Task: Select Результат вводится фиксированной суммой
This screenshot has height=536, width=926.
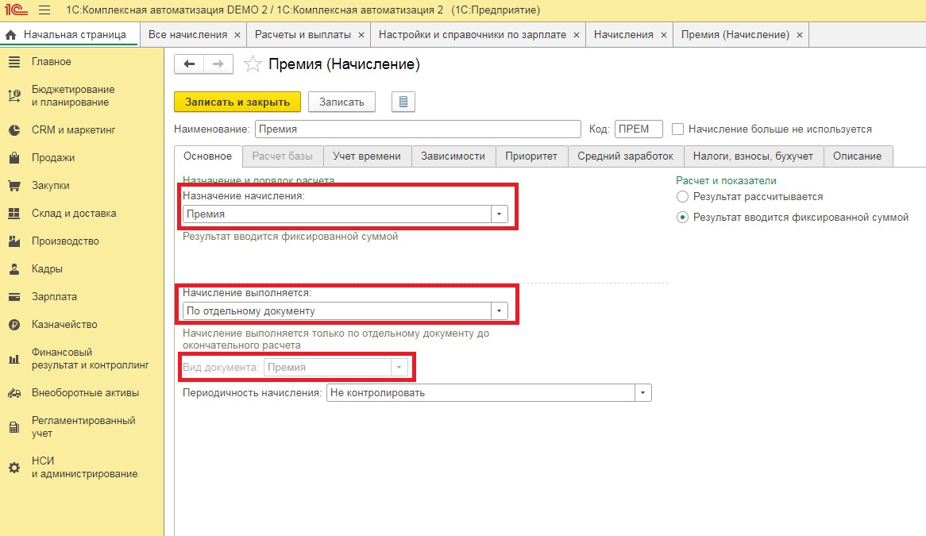Action: pyautogui.click(x=682, y=218)
